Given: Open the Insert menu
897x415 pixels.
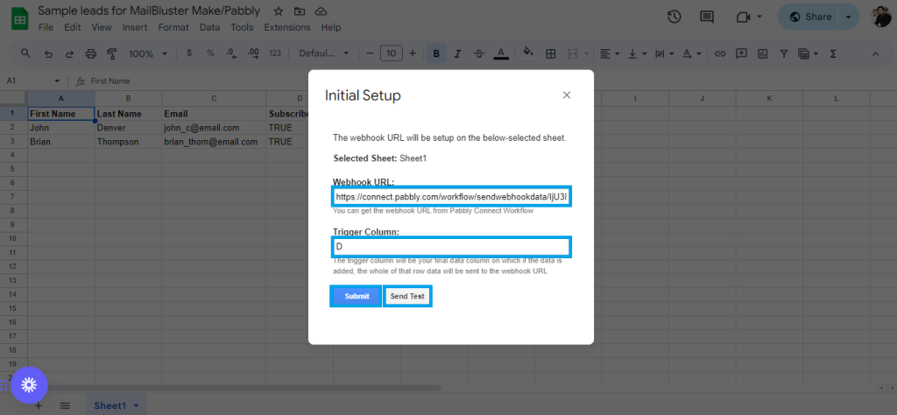Looking at the screenshot, I should pos(134,27).
